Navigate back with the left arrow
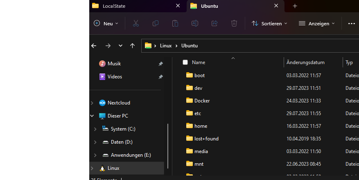359x180 pixels. click(x=94, y=46)
